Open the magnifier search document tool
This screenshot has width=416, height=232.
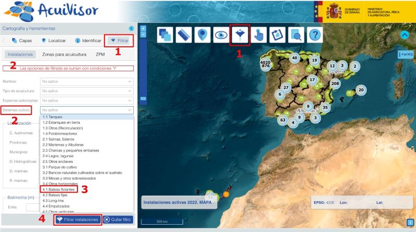point(295,35)
